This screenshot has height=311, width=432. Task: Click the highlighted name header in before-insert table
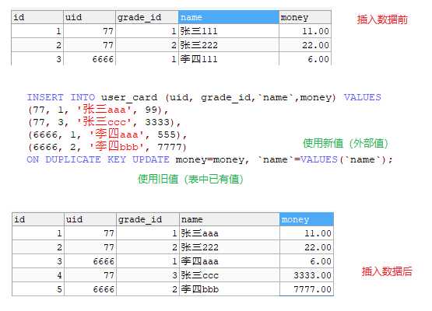[228, 17]
